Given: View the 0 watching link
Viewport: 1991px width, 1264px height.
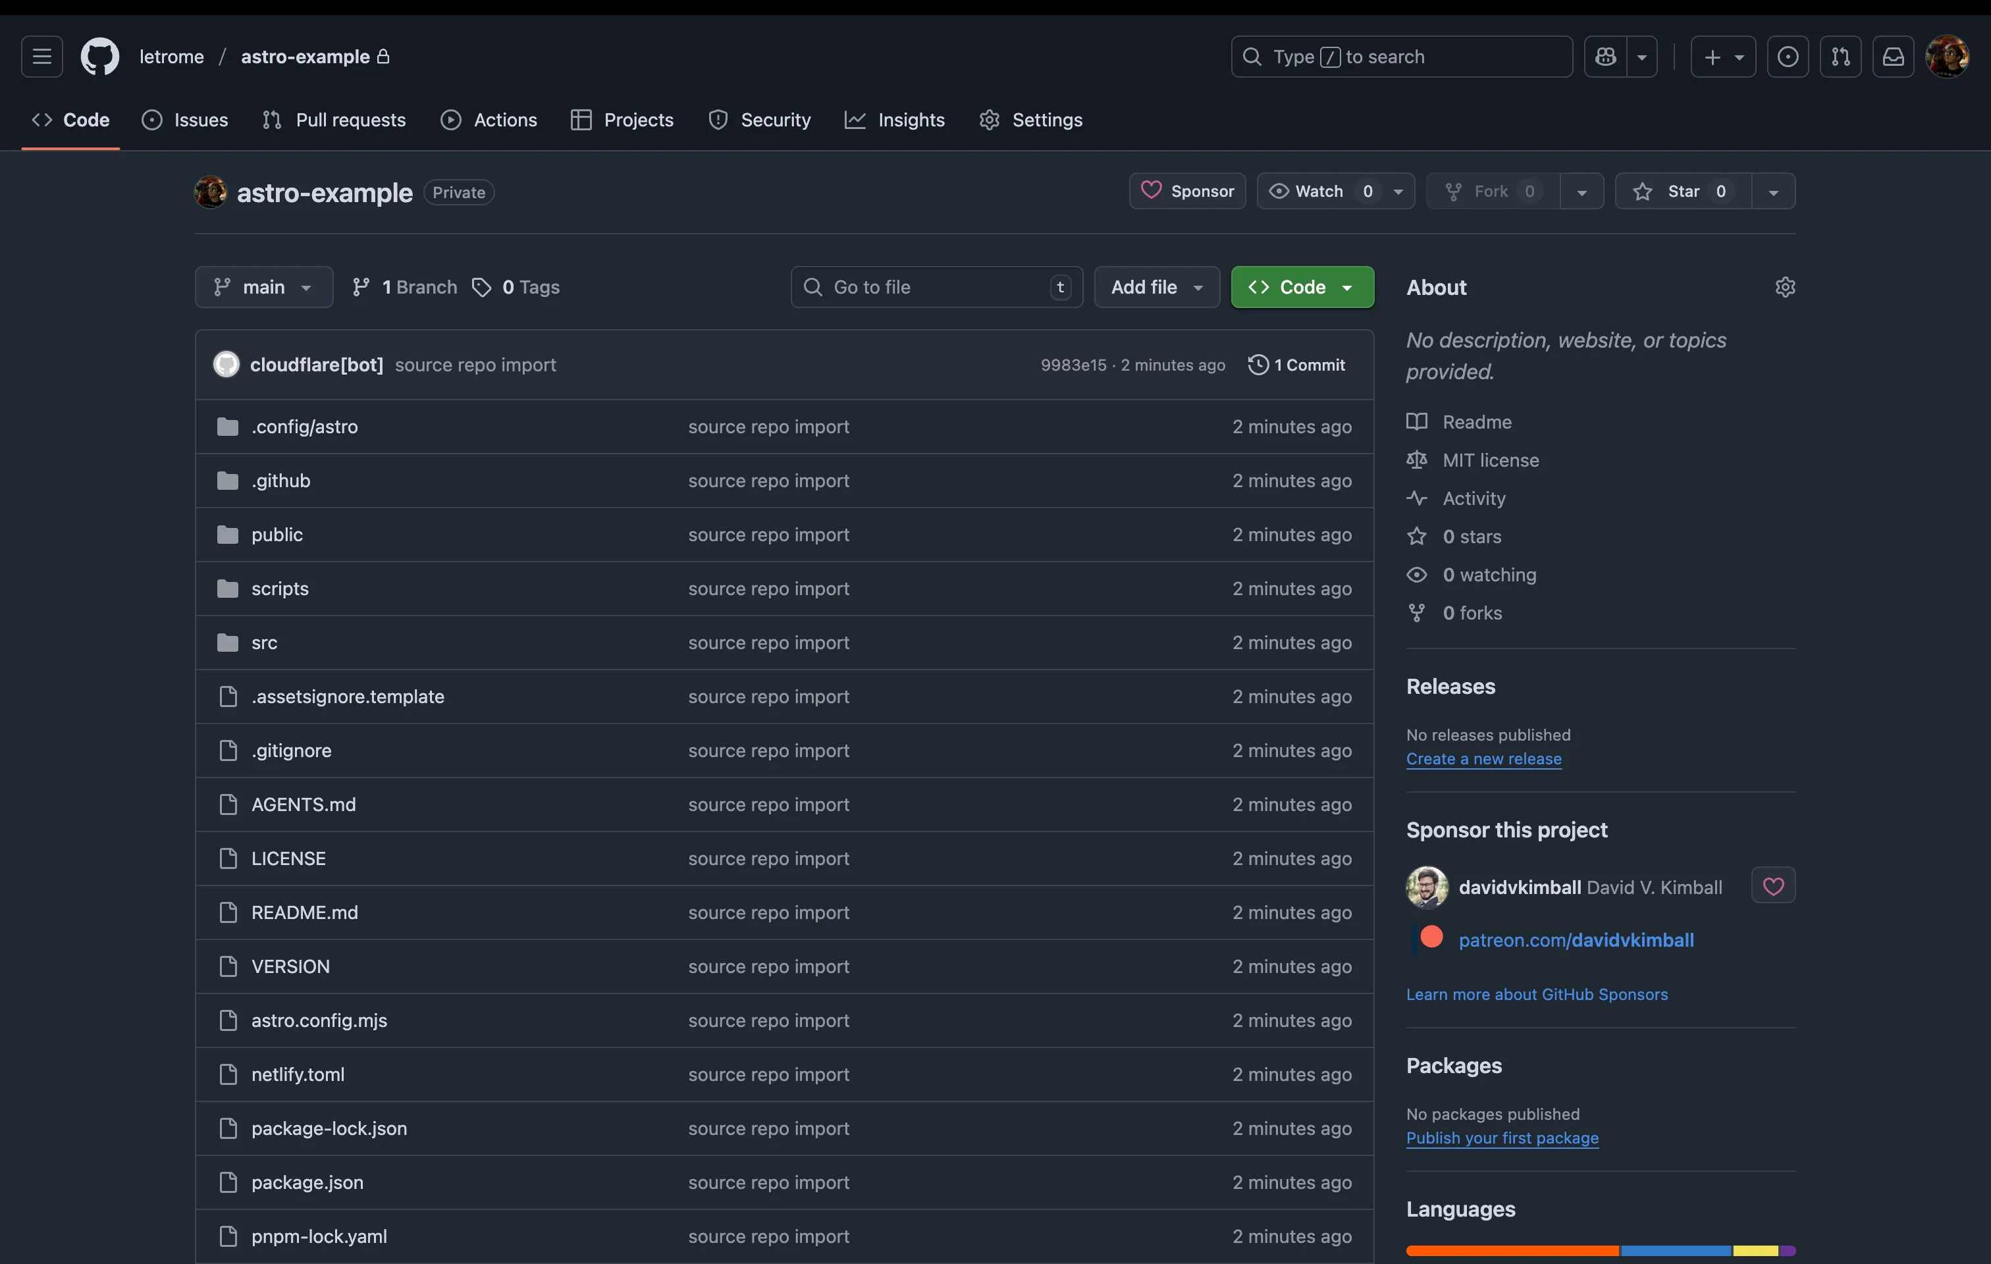Looking at the screenshot, I should pos(1471,575).
